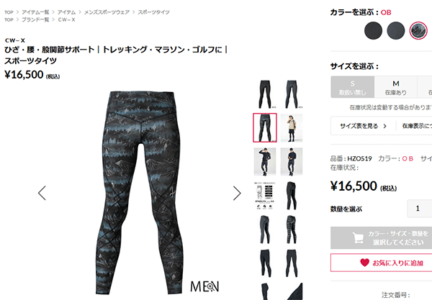Click the heart icon for favorites

tap(364, 263)
